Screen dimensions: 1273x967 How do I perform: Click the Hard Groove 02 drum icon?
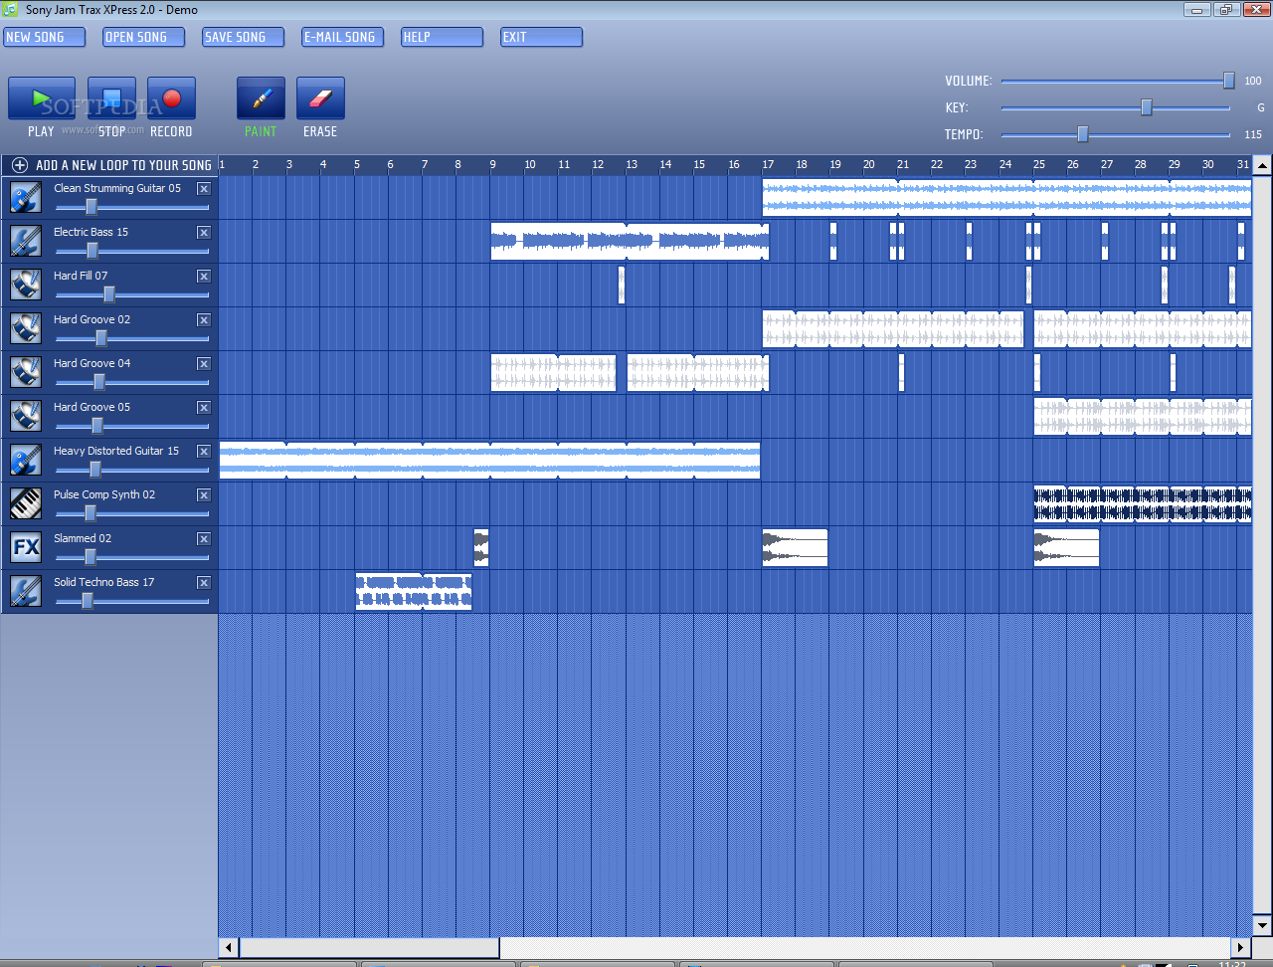26,328
